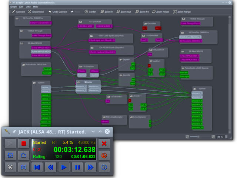
Task: Open the View menu
Action: (x=28, y=7)
